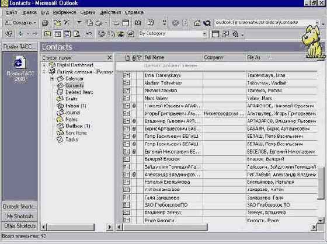Click the Undo arrow toolbar icon
This screenshot has width=327, height=244.
click(89, 34)
